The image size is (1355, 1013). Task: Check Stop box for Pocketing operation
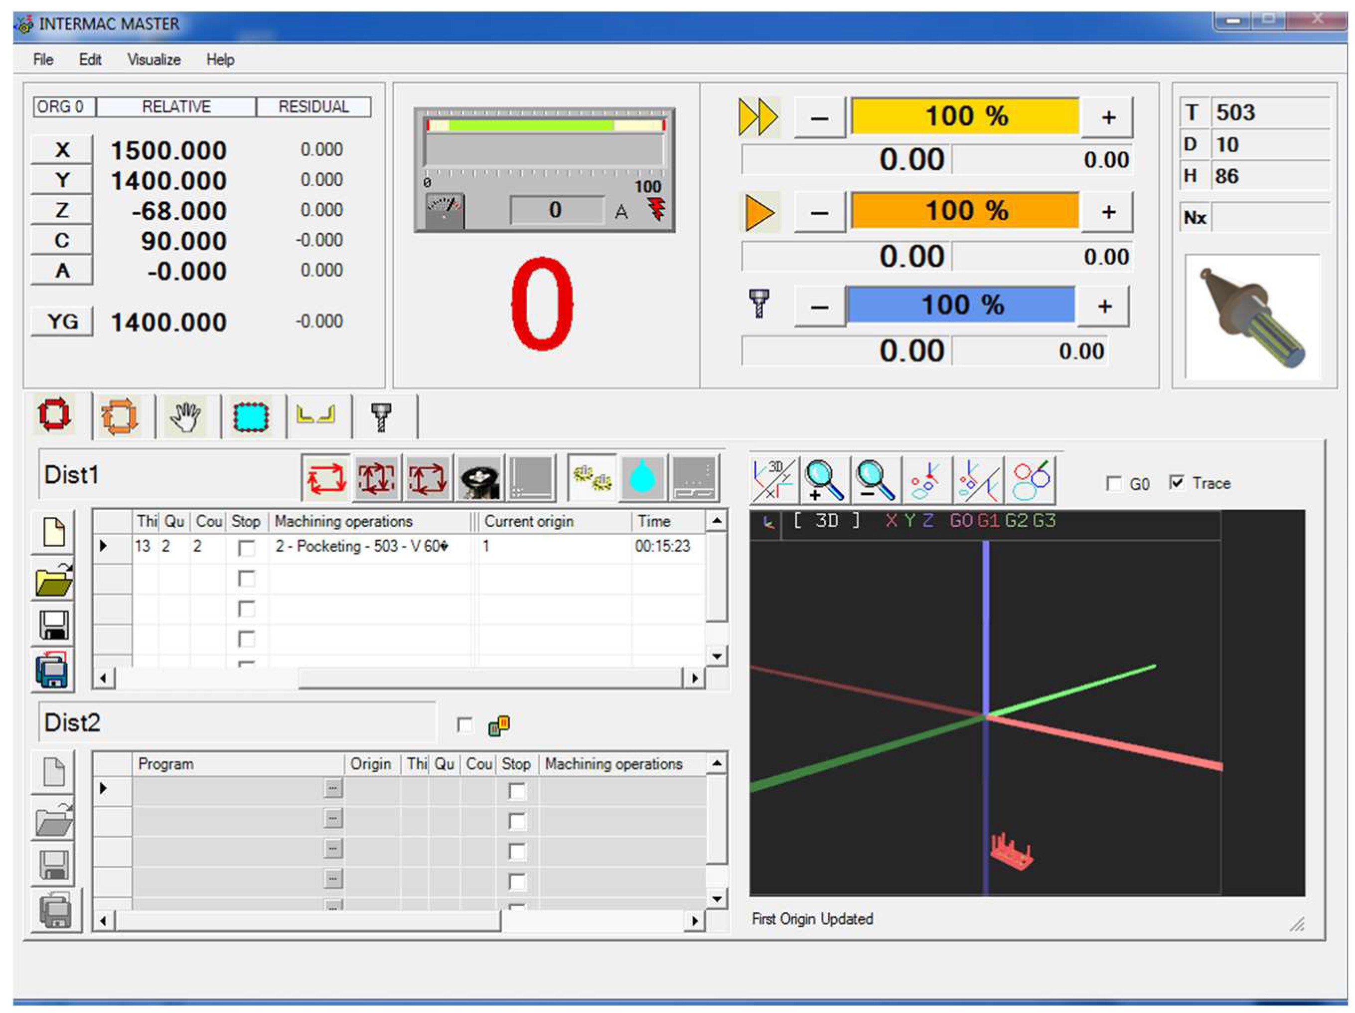(x=246, y=548)
